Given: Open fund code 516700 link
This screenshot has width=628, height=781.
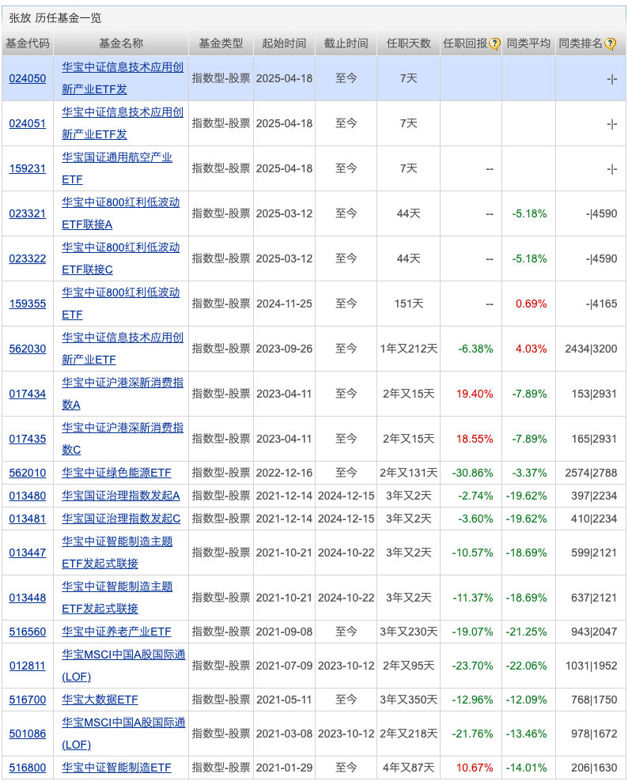Looking at the screenshot, I should tap(28, 700).
